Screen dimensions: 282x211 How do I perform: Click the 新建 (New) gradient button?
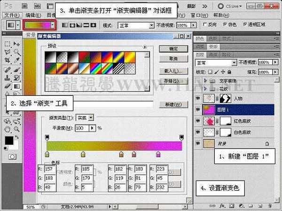point(170,105)
